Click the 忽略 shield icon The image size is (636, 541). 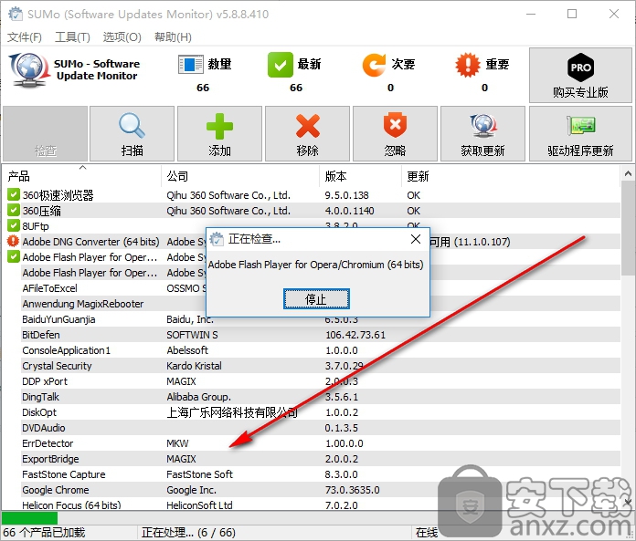pyautogui.click(x=395, y=125)
